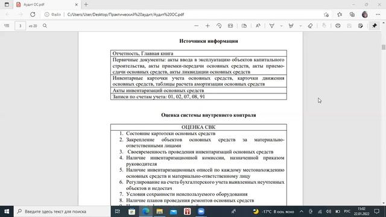Viewport: 386px width, 217px height.
Task: Open the clock and calendar flyout
Action: pyautogui.click(x=362, y=212)
